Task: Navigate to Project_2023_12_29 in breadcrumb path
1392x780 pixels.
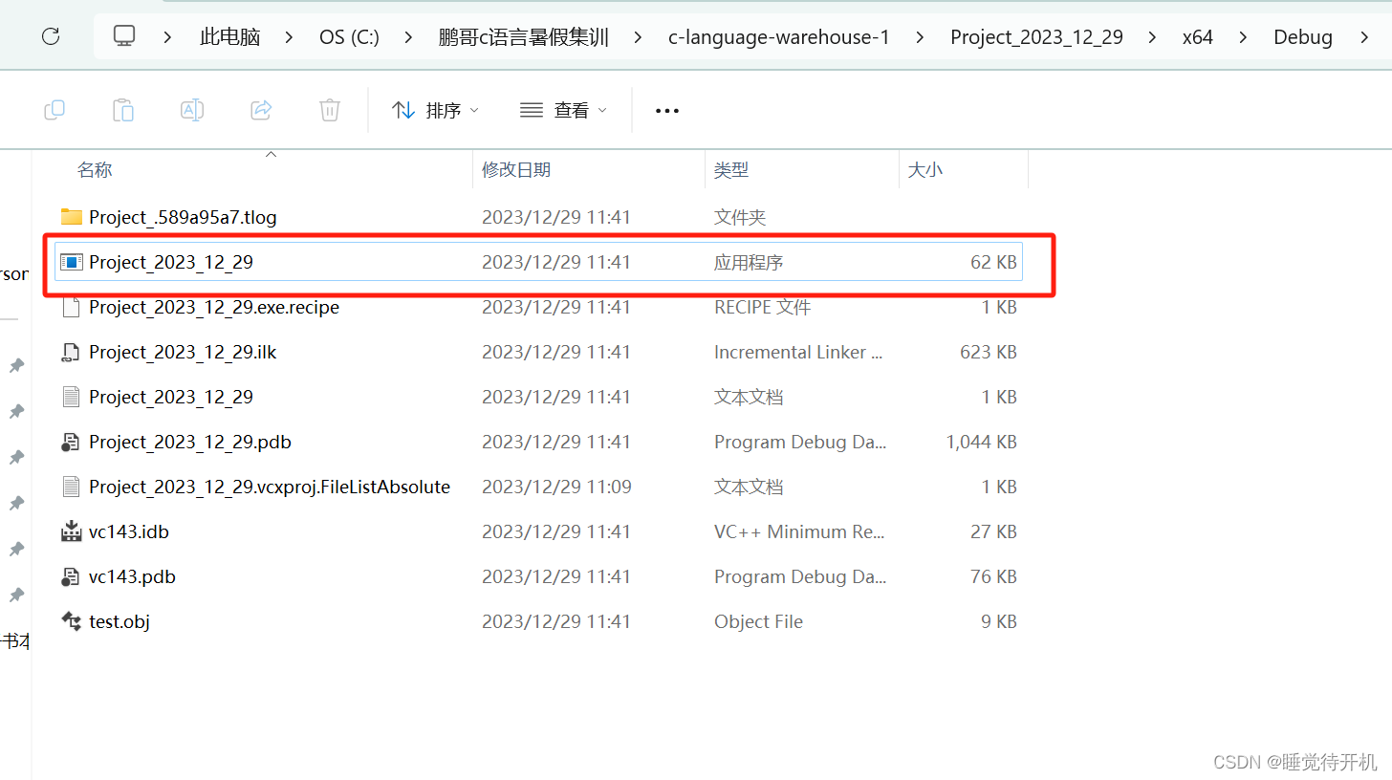Action: click(1036, 37)
